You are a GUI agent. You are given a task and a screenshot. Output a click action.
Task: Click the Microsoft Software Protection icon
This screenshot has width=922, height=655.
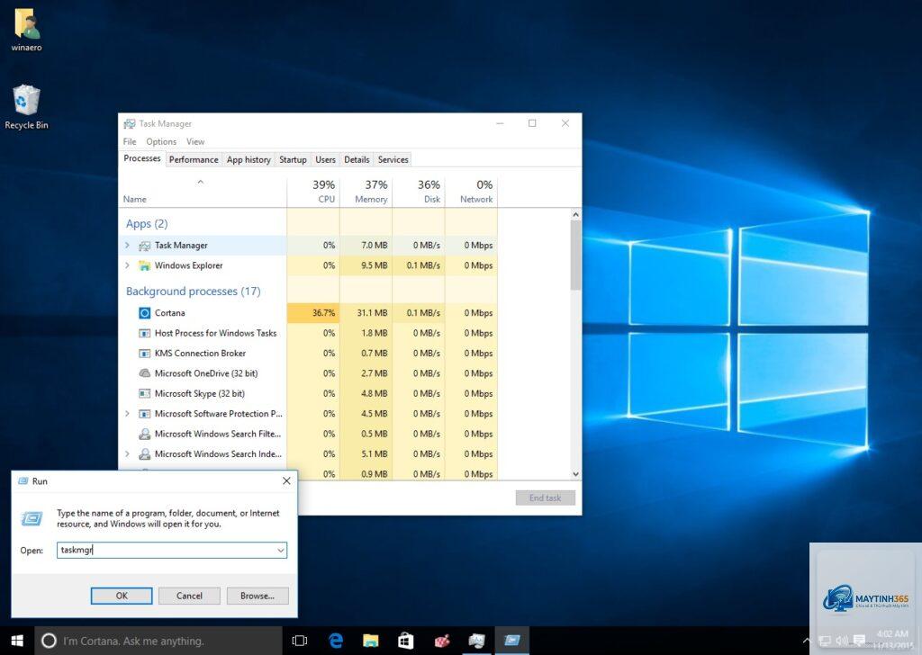click(144, 414)
